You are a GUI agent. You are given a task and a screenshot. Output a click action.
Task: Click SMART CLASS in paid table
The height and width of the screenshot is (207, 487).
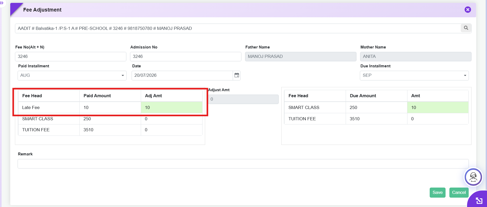[x=38, y=119]
